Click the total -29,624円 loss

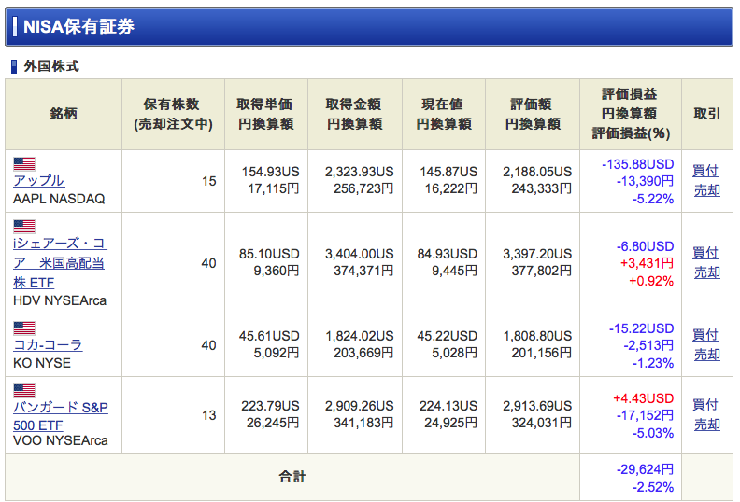coord(645,469)
